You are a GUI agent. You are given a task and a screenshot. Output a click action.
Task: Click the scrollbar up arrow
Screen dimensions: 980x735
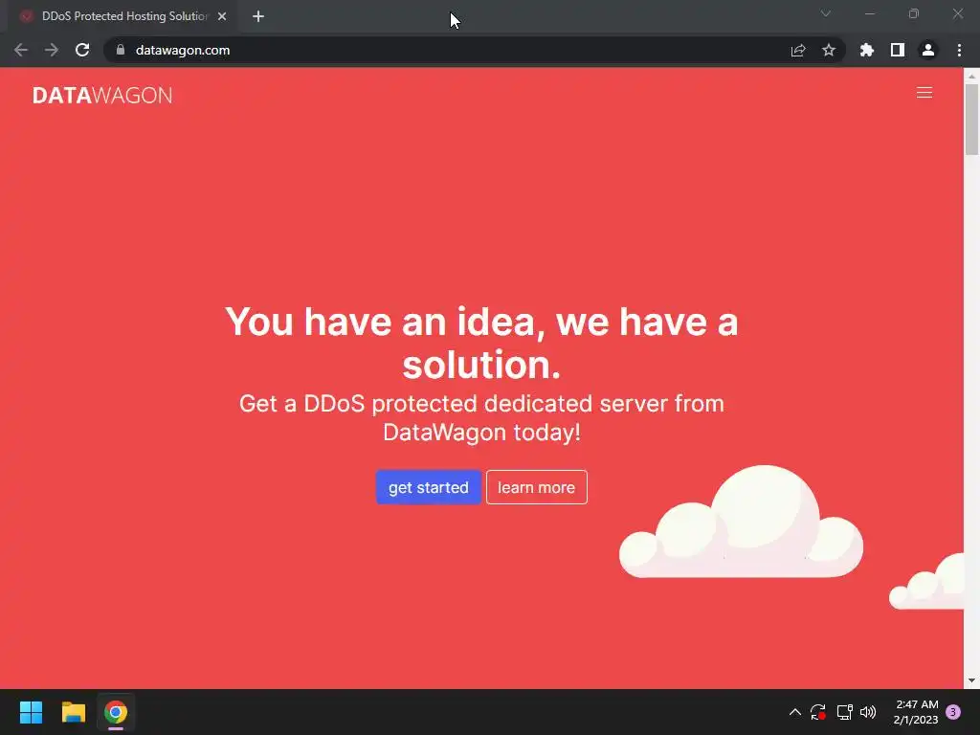[x=971, y=76]
